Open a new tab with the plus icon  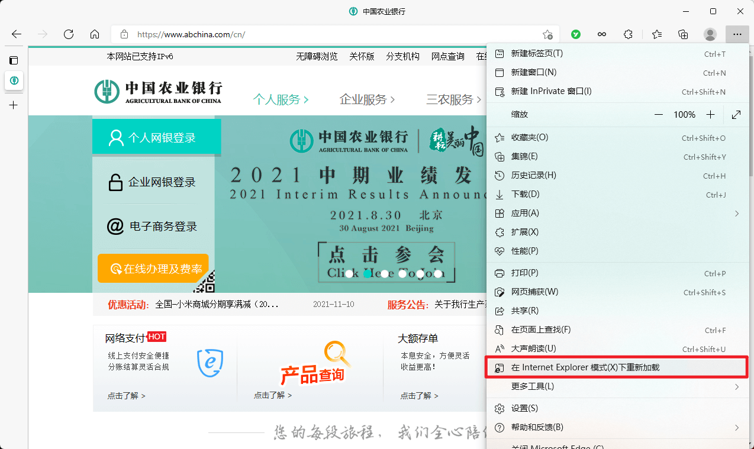coord(14,105)
